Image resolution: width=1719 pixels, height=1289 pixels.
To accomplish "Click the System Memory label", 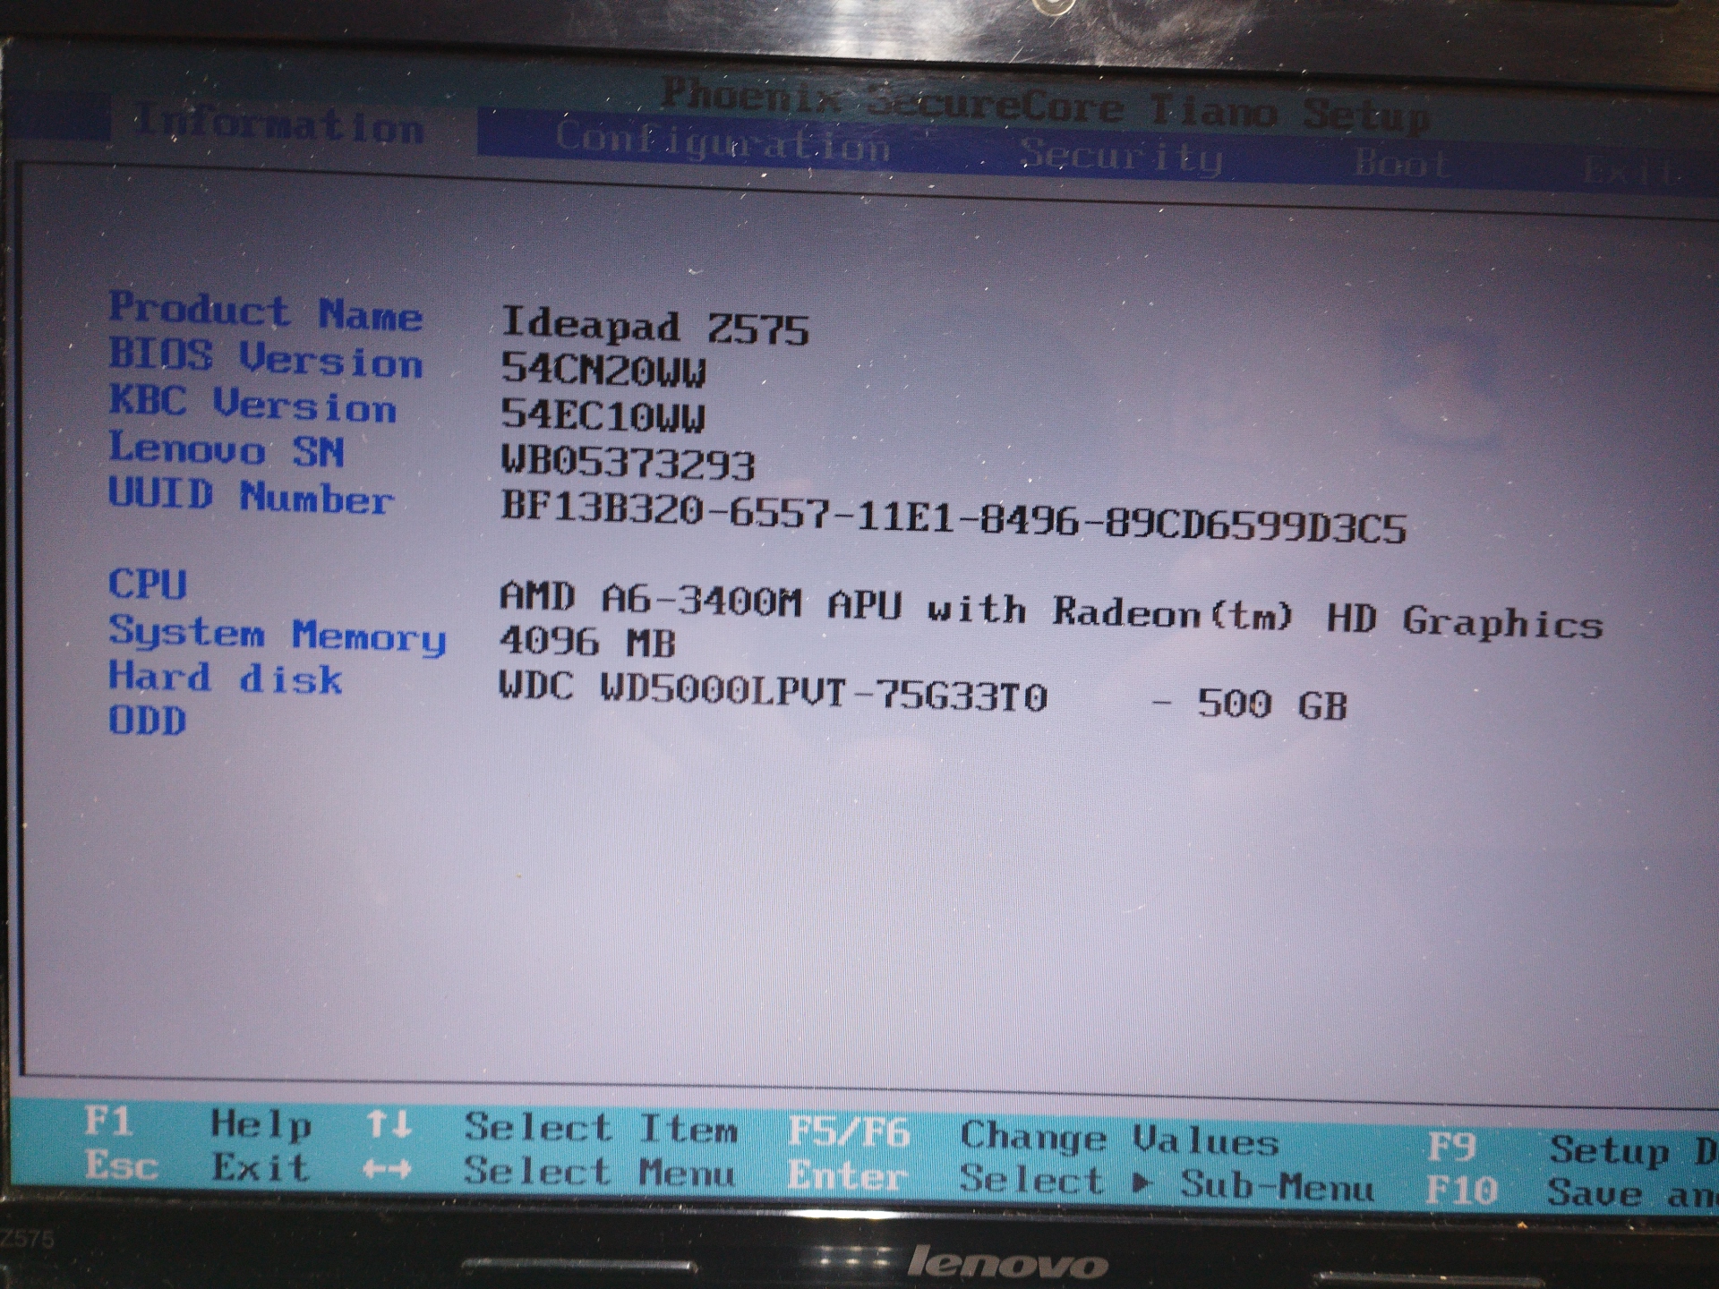I will 278,634.
